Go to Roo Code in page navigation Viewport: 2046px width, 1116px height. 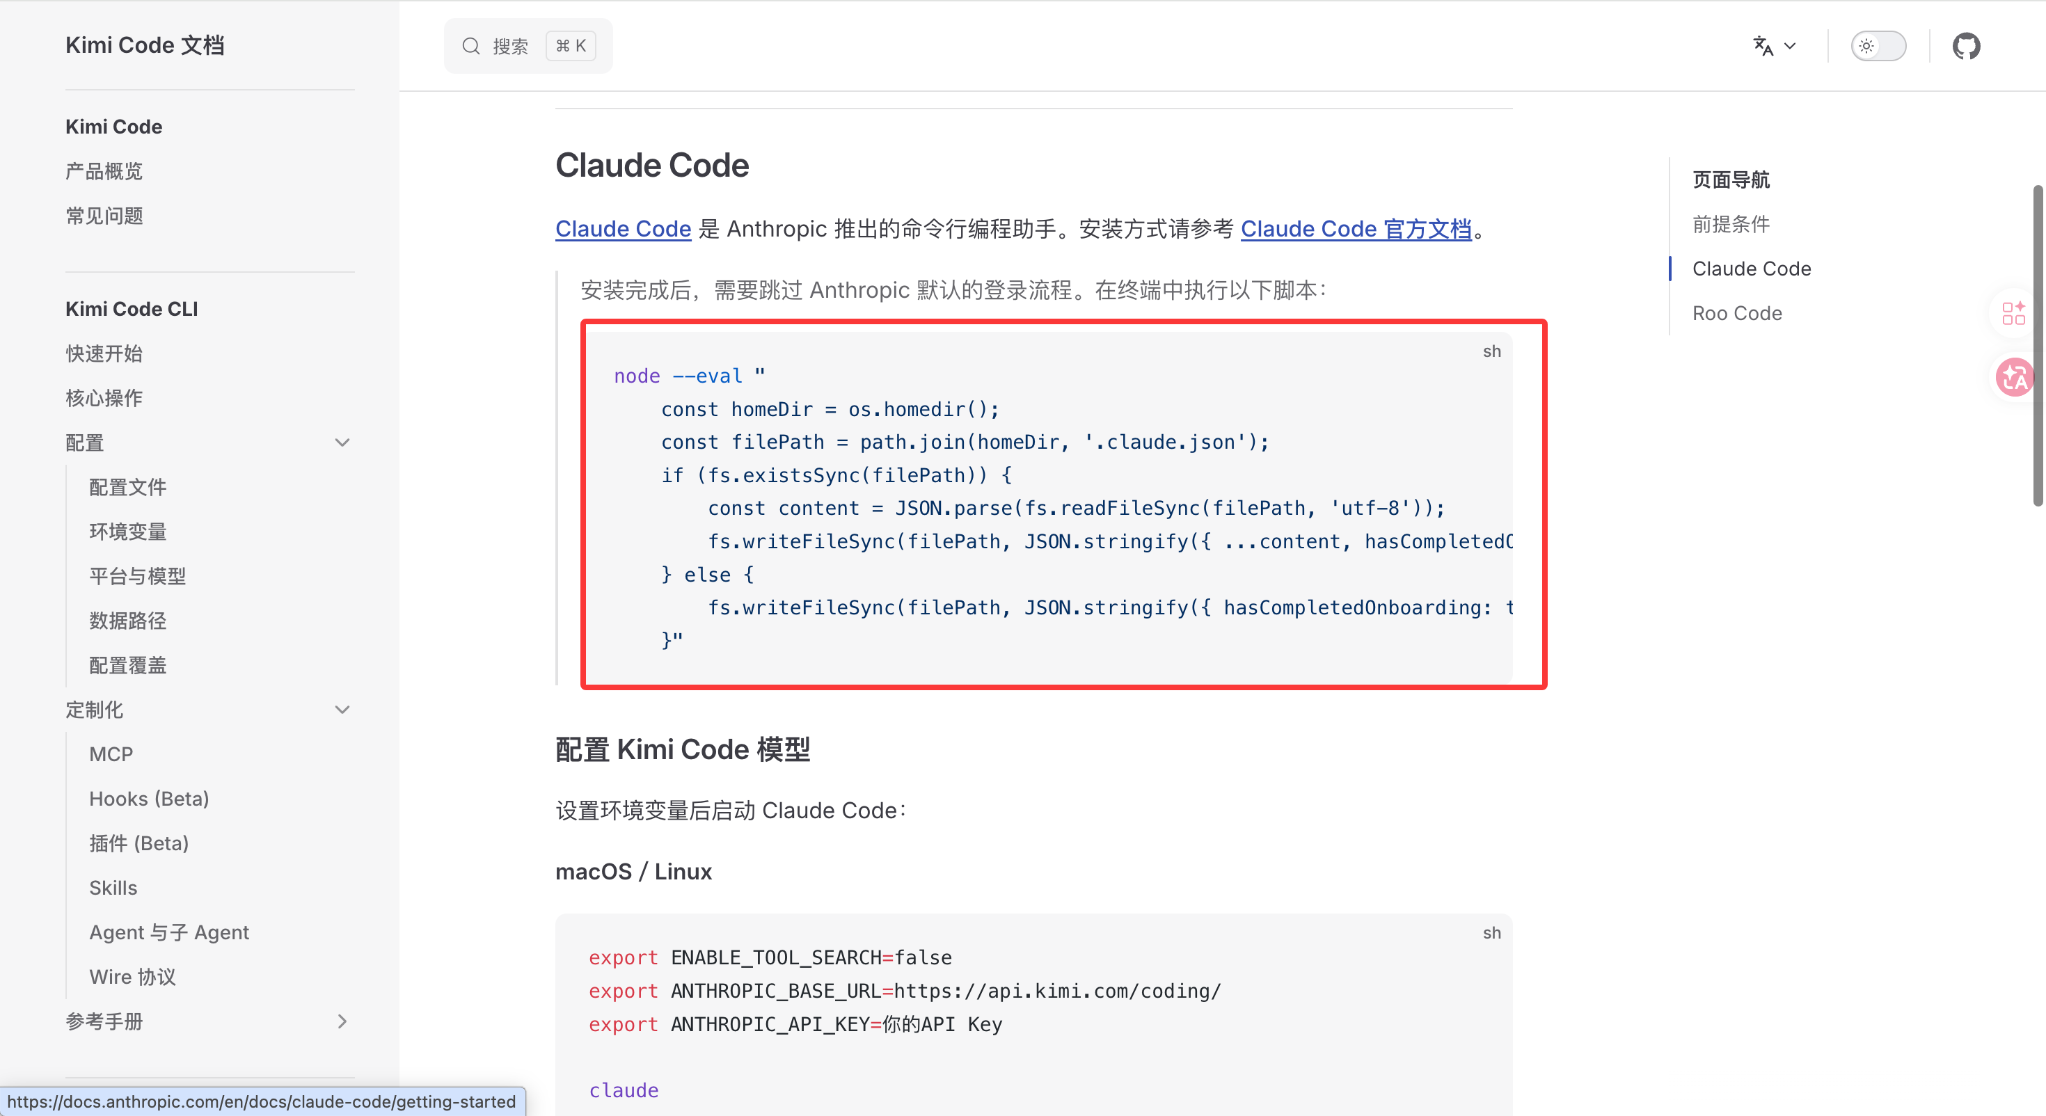pos(1736,313)
